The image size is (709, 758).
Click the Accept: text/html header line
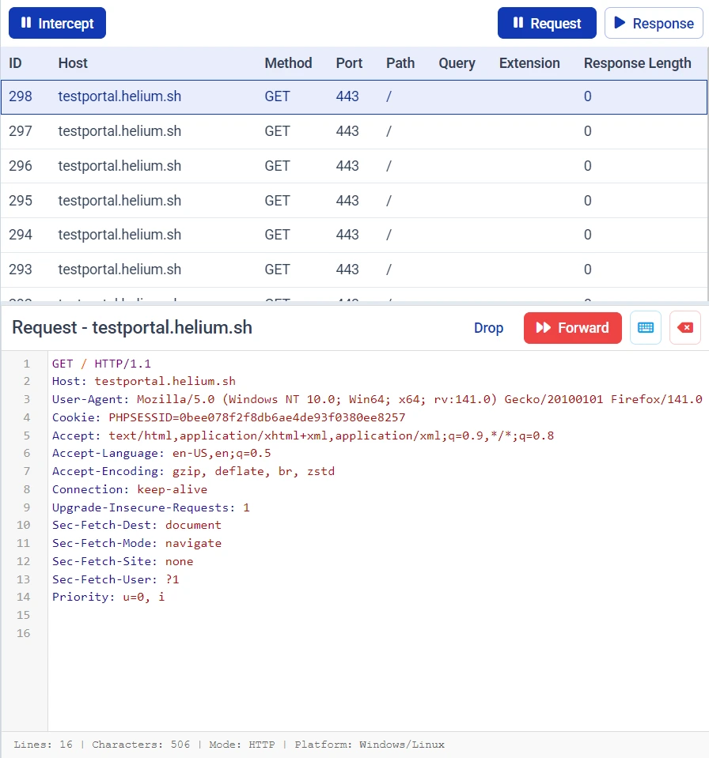303,436
